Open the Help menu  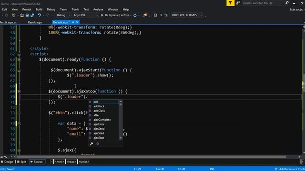(x=126, y=9)
